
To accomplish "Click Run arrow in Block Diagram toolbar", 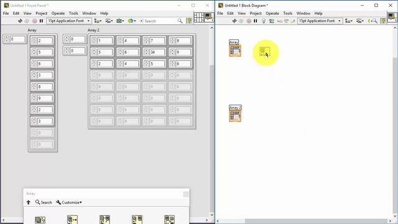I will tap(234, 21).
